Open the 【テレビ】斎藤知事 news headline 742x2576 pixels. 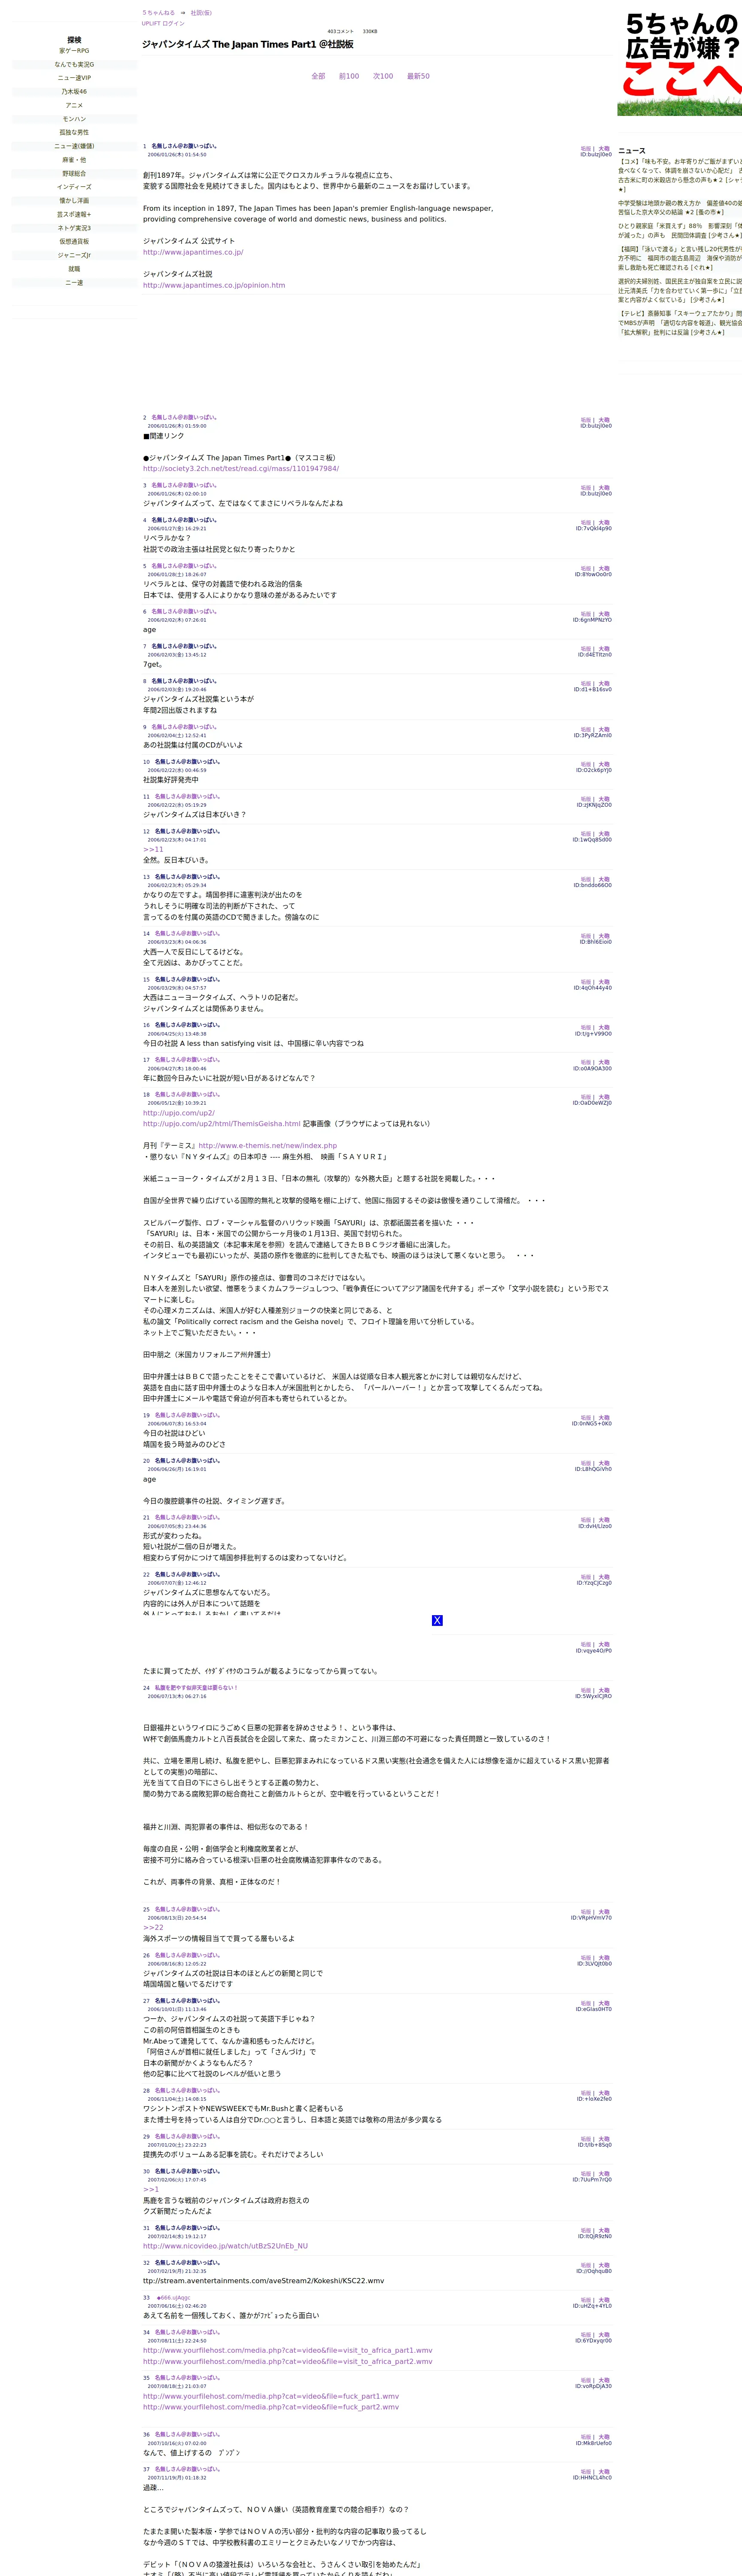coord(680,322)
